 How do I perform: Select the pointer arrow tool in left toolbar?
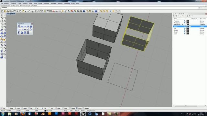click(2, 15)
